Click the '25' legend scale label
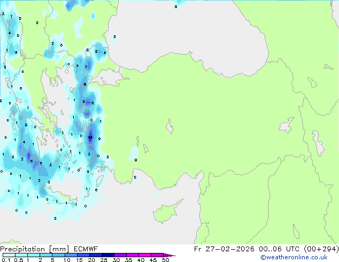Image resolution: width=339 pixels, height=262 pixels. [104, 260]
